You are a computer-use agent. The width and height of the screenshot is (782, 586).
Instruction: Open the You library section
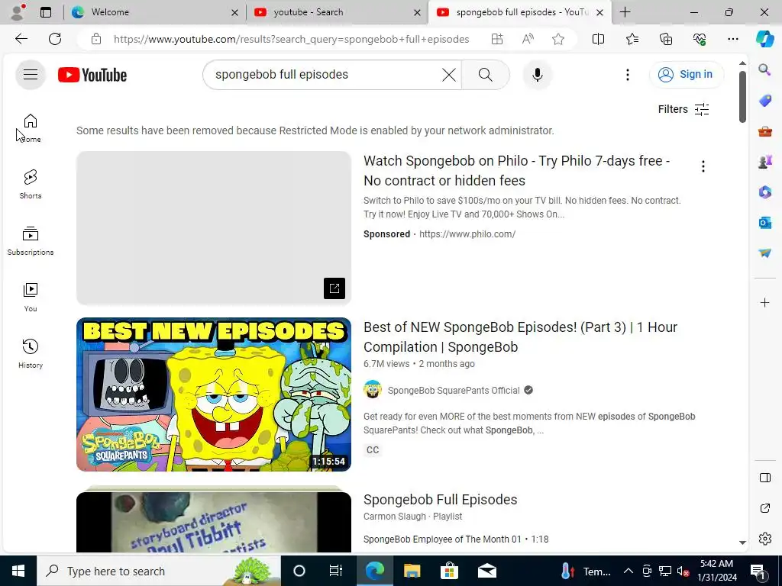pyautogui.click(x=31, y=298)
